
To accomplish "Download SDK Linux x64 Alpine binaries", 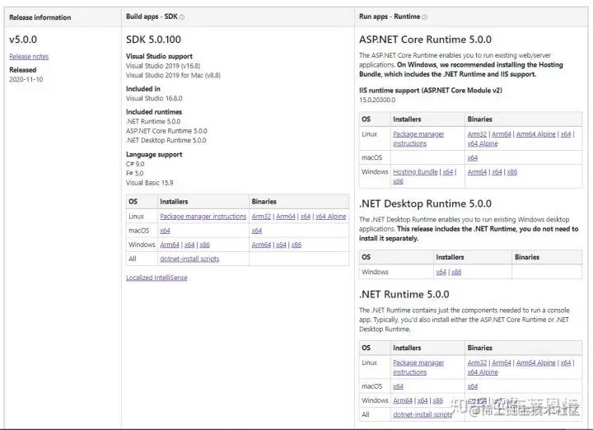I will tap(331, 217).
